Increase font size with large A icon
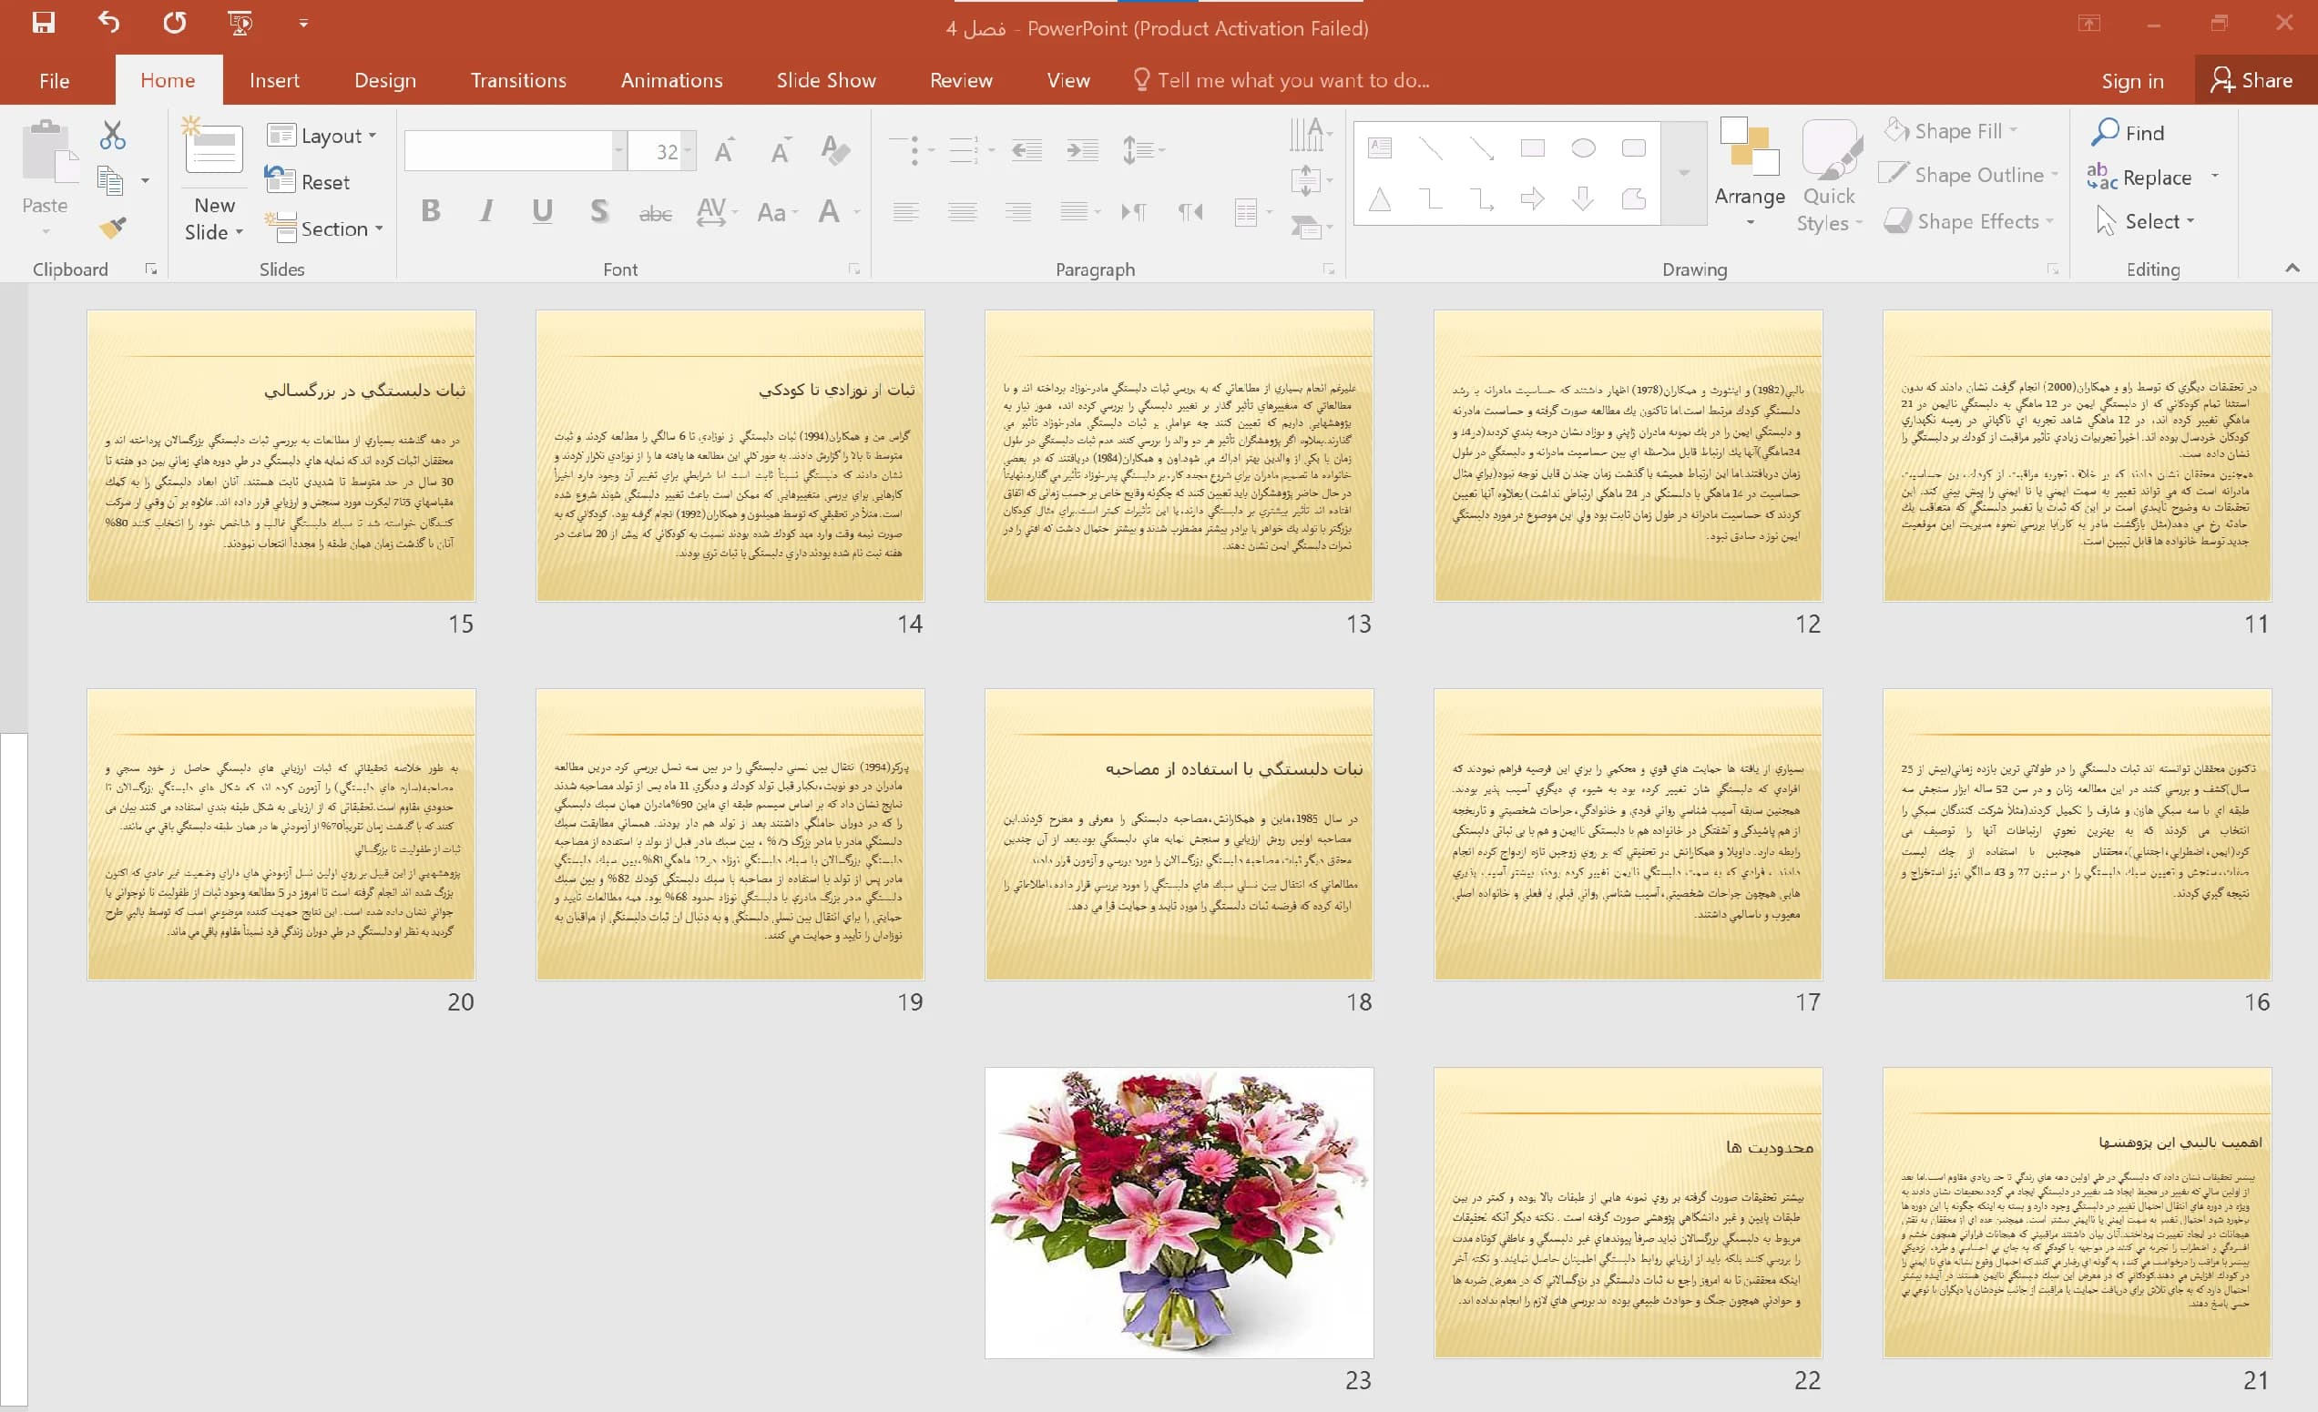2318x1412 pixels. pyautogui.click(x=723, y=150)
